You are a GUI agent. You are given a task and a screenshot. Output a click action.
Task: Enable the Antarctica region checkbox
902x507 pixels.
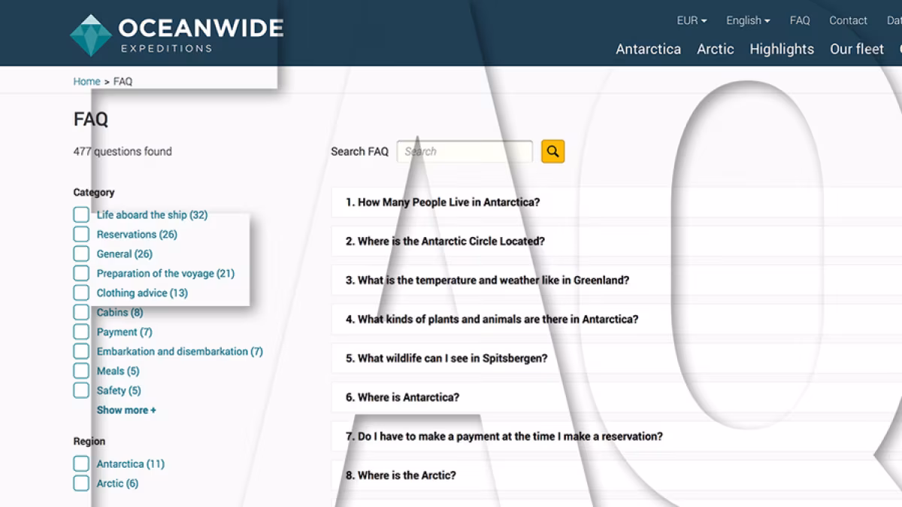pyautogui.click(x=81, y=464)
